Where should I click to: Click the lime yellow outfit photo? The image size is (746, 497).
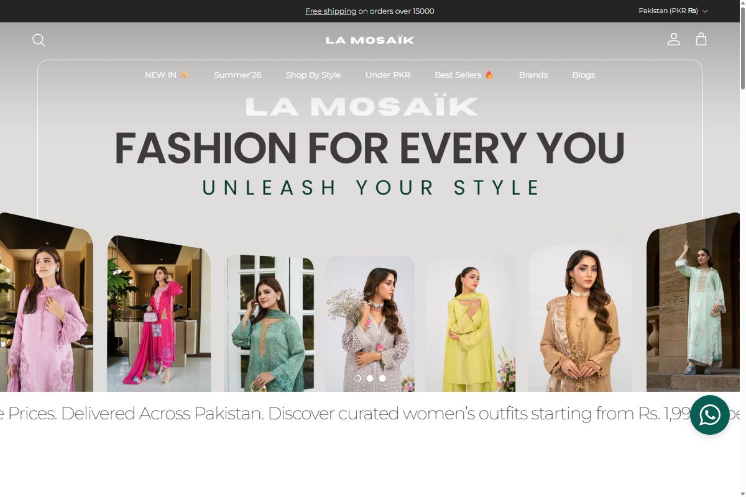click(471, 323)
